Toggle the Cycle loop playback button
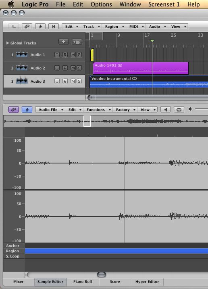This screenshot has width=208, height=289. coord(179,110)
